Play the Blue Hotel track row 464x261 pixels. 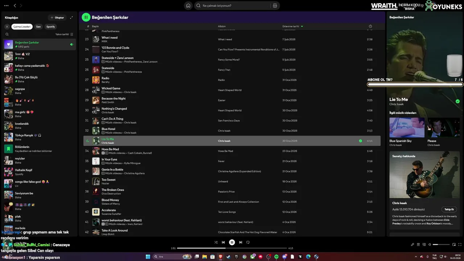pos(232,130)
